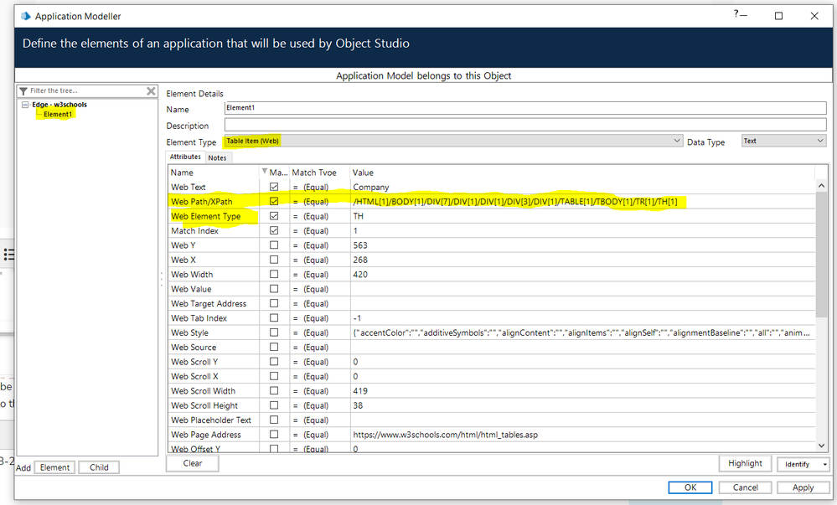Click the Application Modeller title bar icon
The width and height of the screenshot is (837, 505).
(25, 15)
